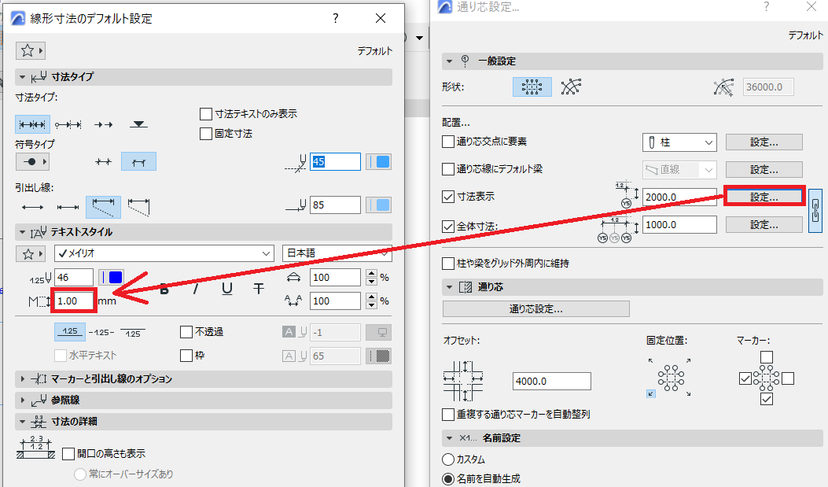Click 設定 button for 全体寸法 row
This screenshot has height=487, width=828.
click(764, 224)
